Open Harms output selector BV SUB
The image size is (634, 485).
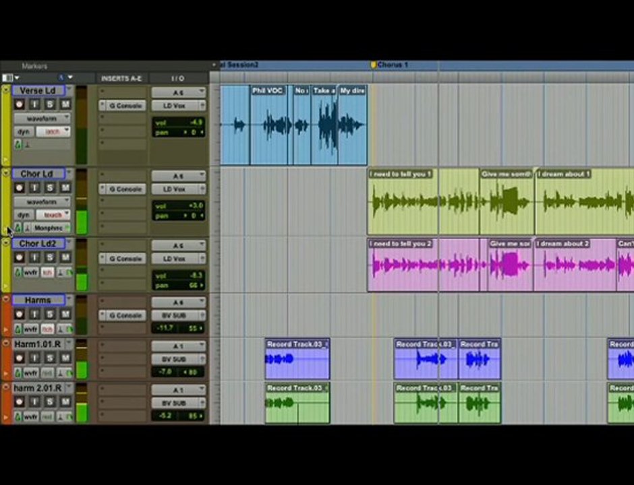tap(178, 315)
